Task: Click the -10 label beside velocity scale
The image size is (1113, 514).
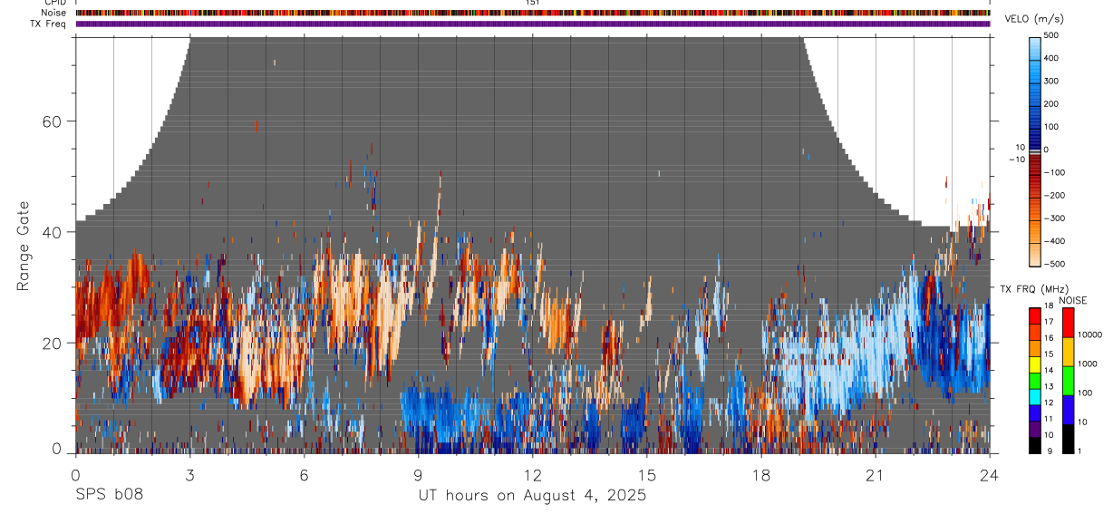Action: coord(1015,160)
